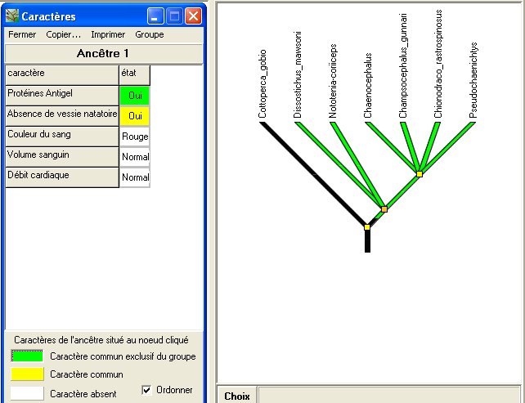Click the root node of the tree
The width and height of the screenshot is (525, 403).
pos(367,226)
